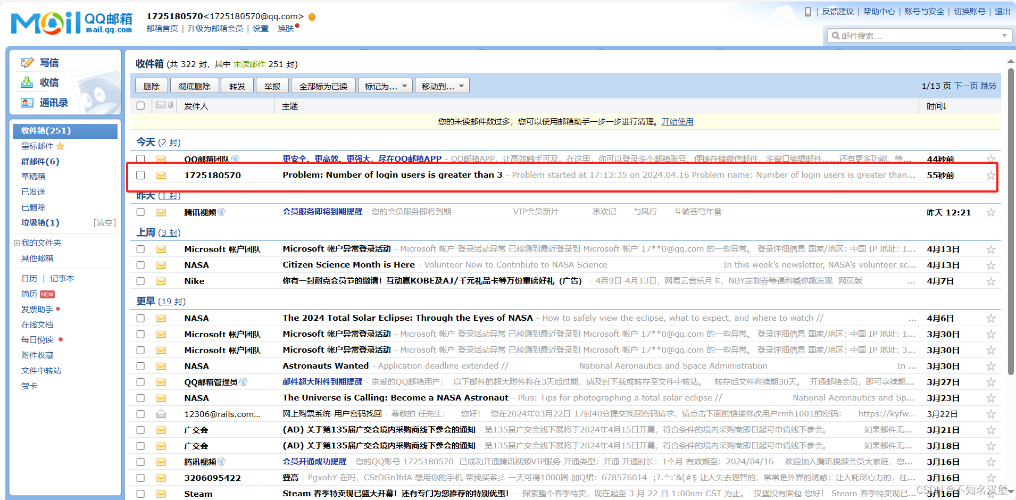Collapse the 更早 (19 封) group
Viewport: 1016px width, 500px height.
pyautogui.click(x=161, y=301)
